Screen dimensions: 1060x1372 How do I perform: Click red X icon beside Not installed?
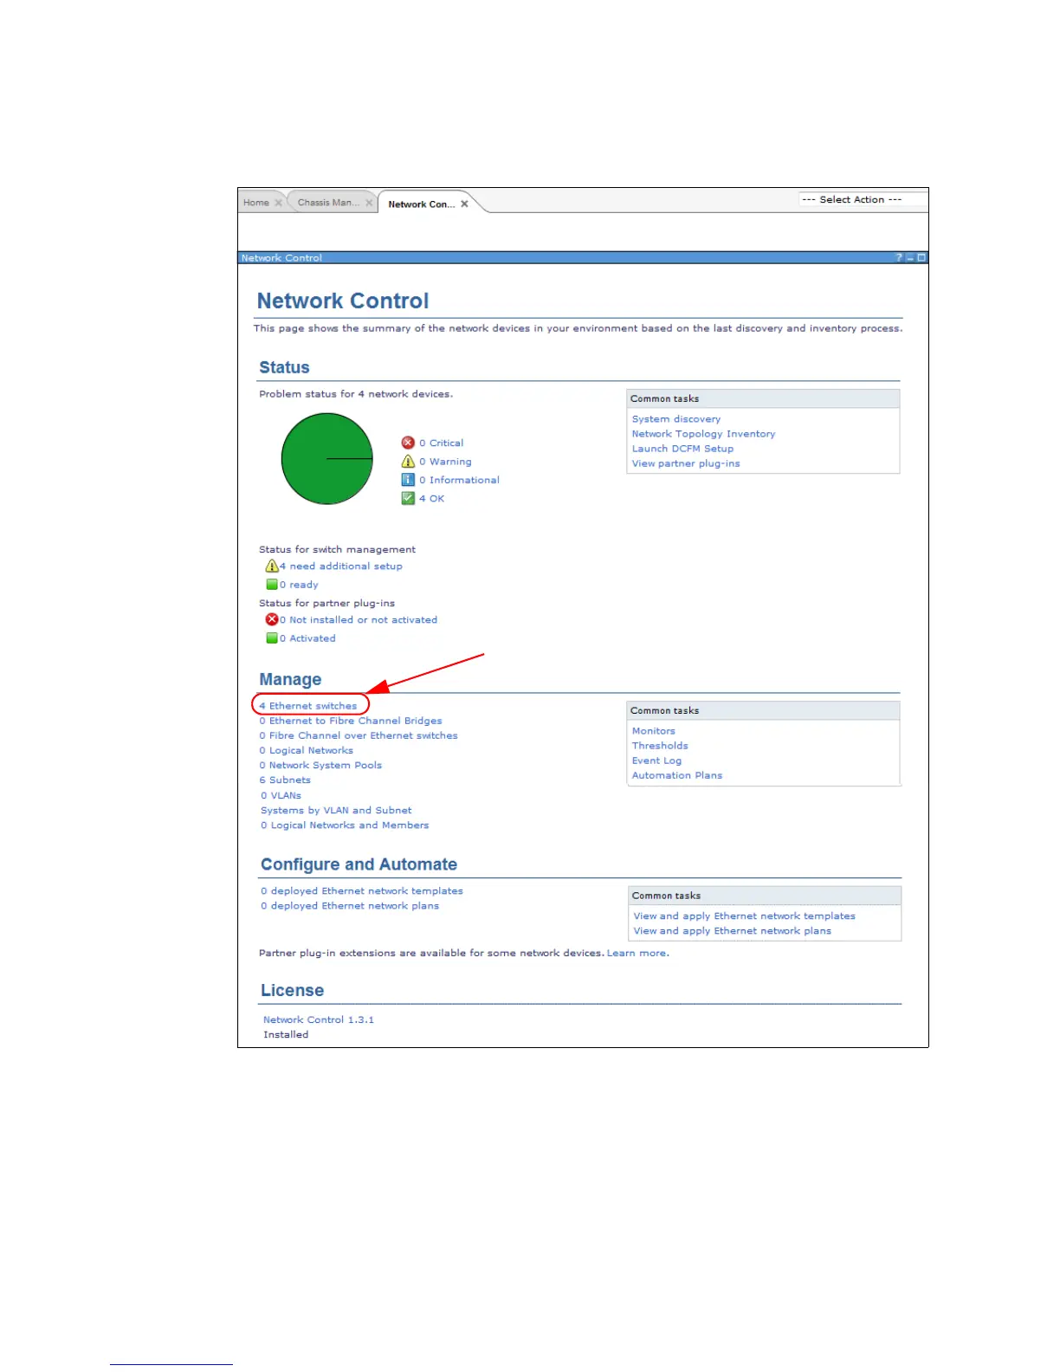pos(272,620)
